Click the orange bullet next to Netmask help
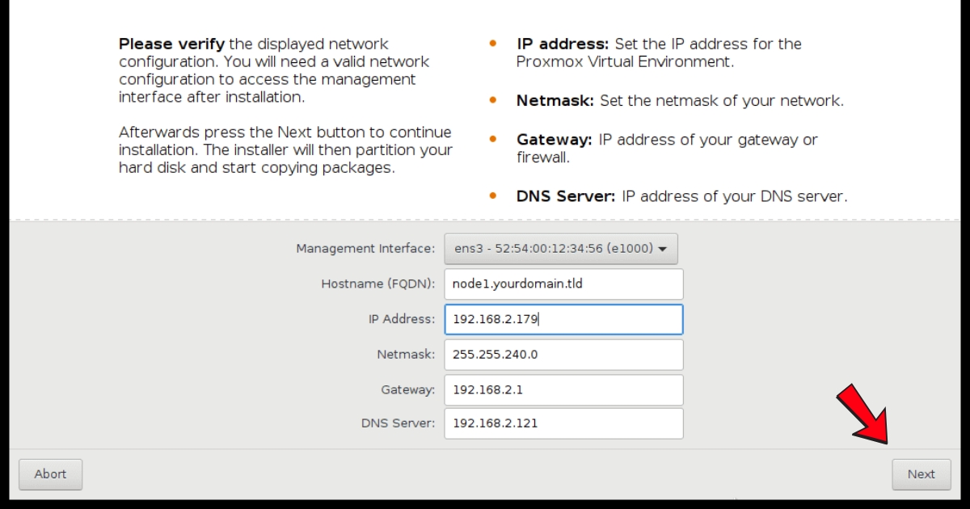This screenshot has height=509, width=970. click(493, 101)
